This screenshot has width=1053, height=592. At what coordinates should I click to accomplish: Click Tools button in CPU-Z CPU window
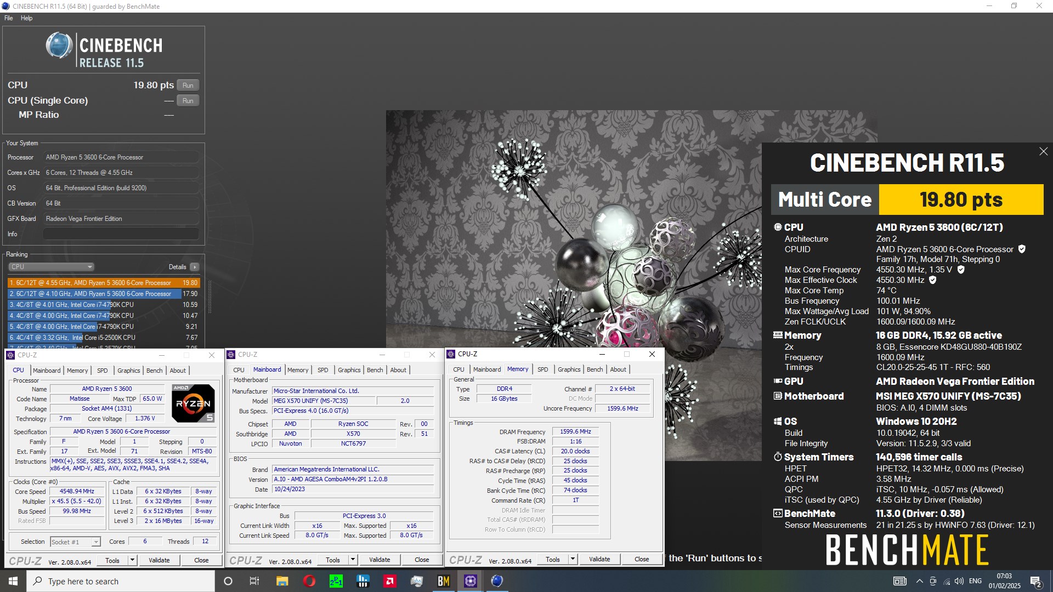click(x=112, y=560)
